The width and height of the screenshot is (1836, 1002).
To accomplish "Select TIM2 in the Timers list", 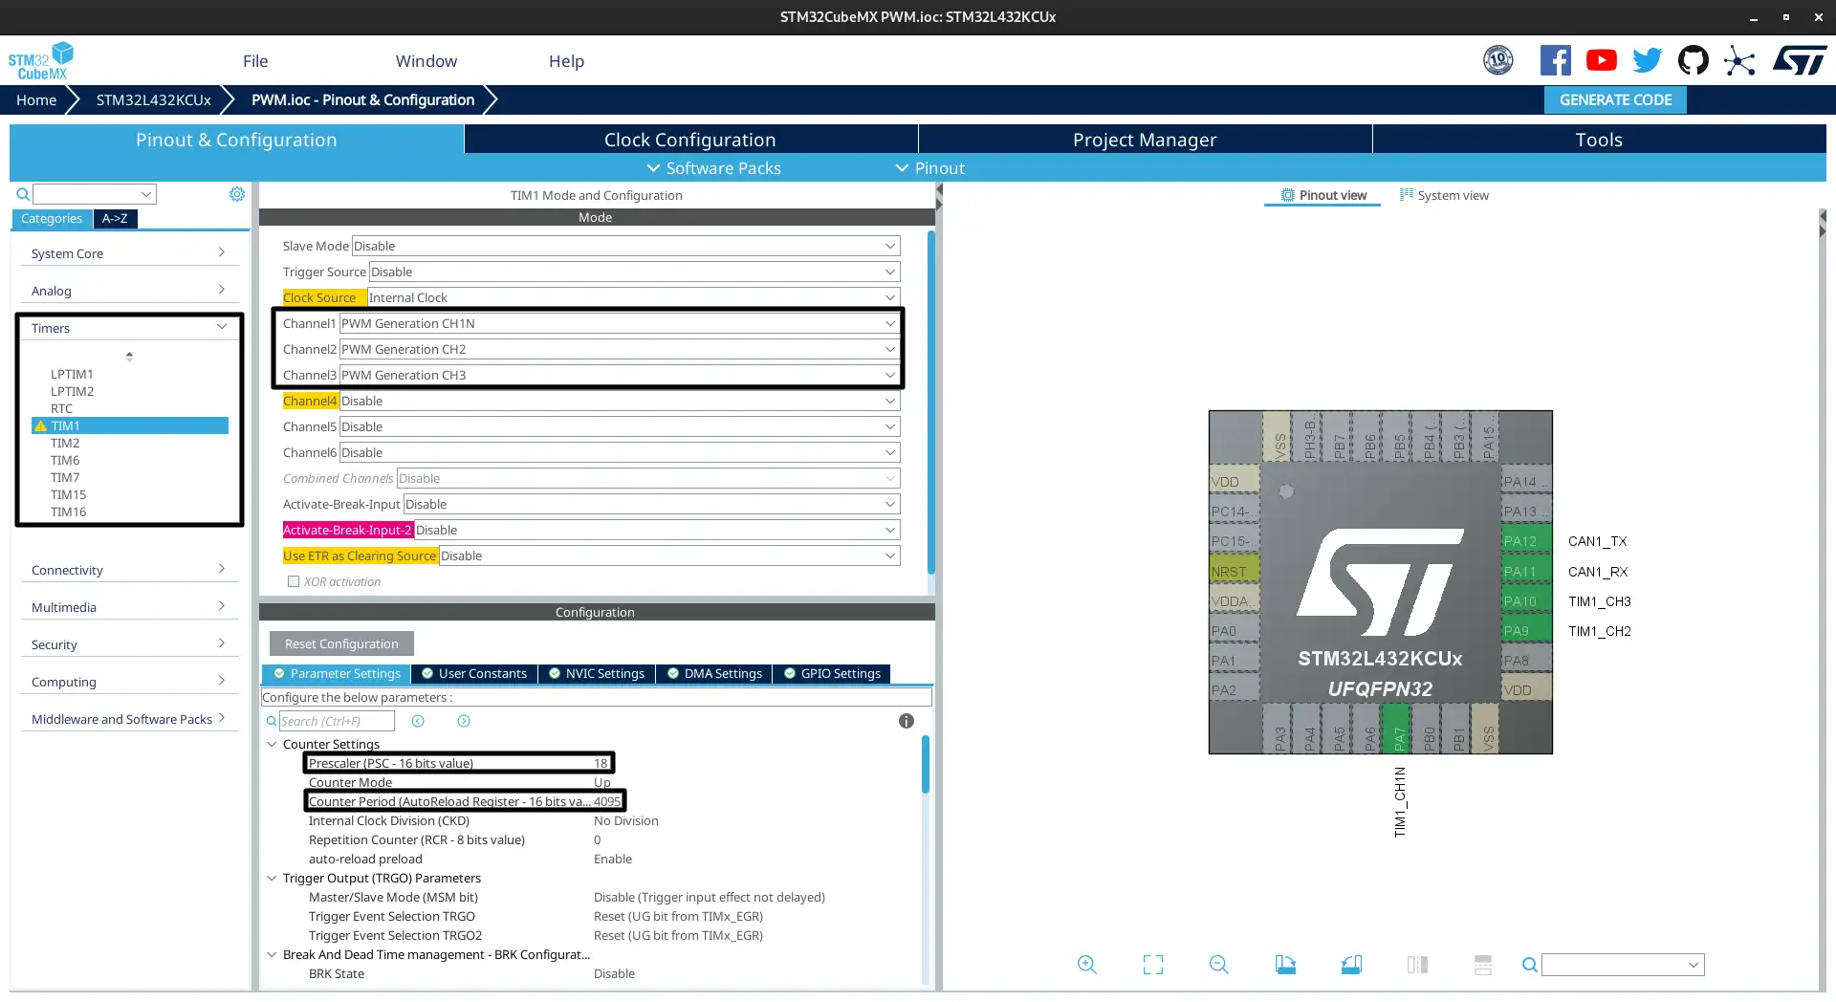I will click(x=65, y=443).
